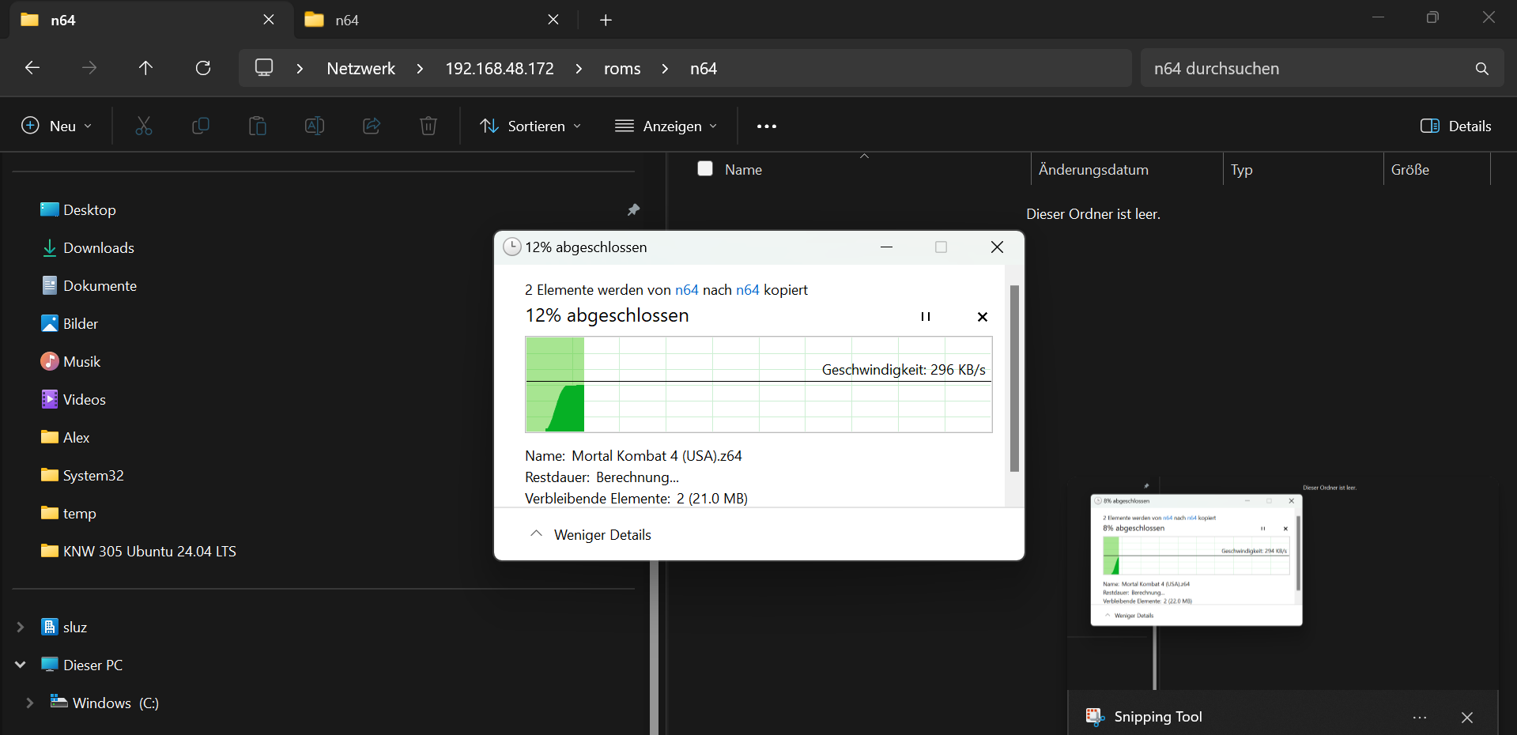The height and width of the screenshot is (735, 1517).
Task: Open the new tab plus button
Action: point(606,20)
